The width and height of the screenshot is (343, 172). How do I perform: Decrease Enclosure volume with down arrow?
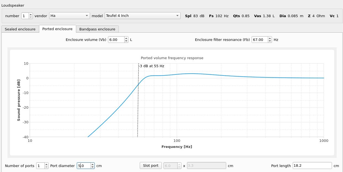126,41
